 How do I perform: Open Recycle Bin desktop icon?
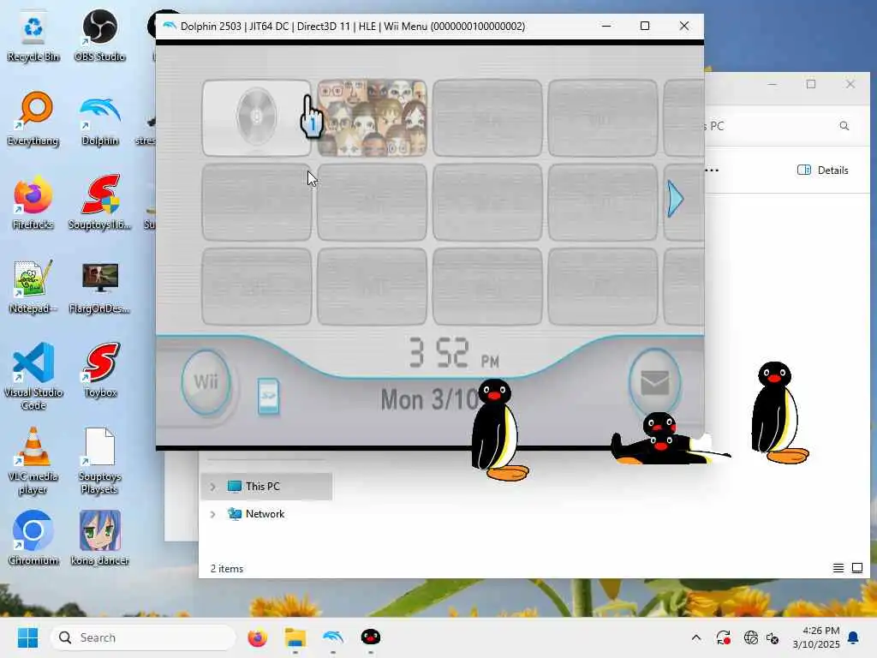tap(33, 37)
